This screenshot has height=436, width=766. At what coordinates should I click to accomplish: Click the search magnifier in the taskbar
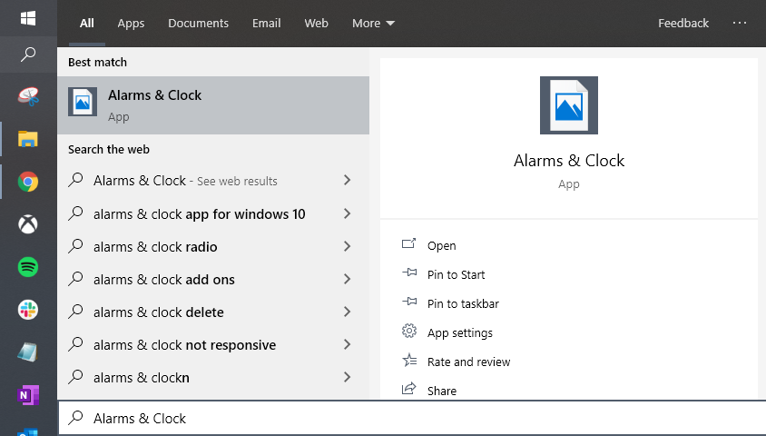28,54
